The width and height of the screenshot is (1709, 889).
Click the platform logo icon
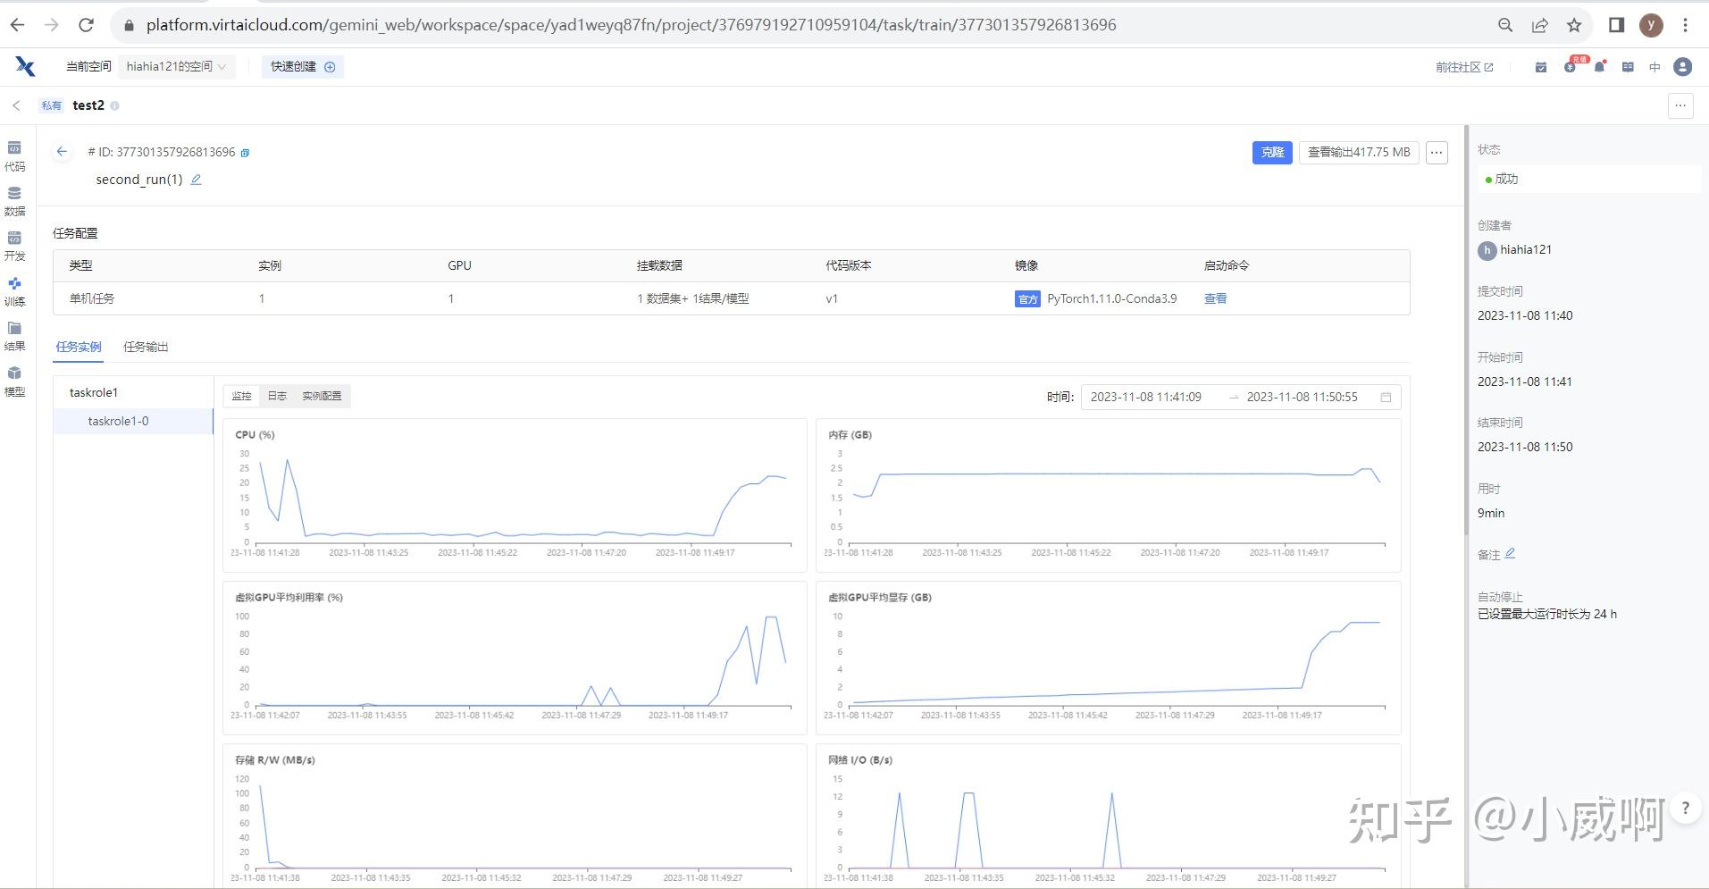coord(25,66)
